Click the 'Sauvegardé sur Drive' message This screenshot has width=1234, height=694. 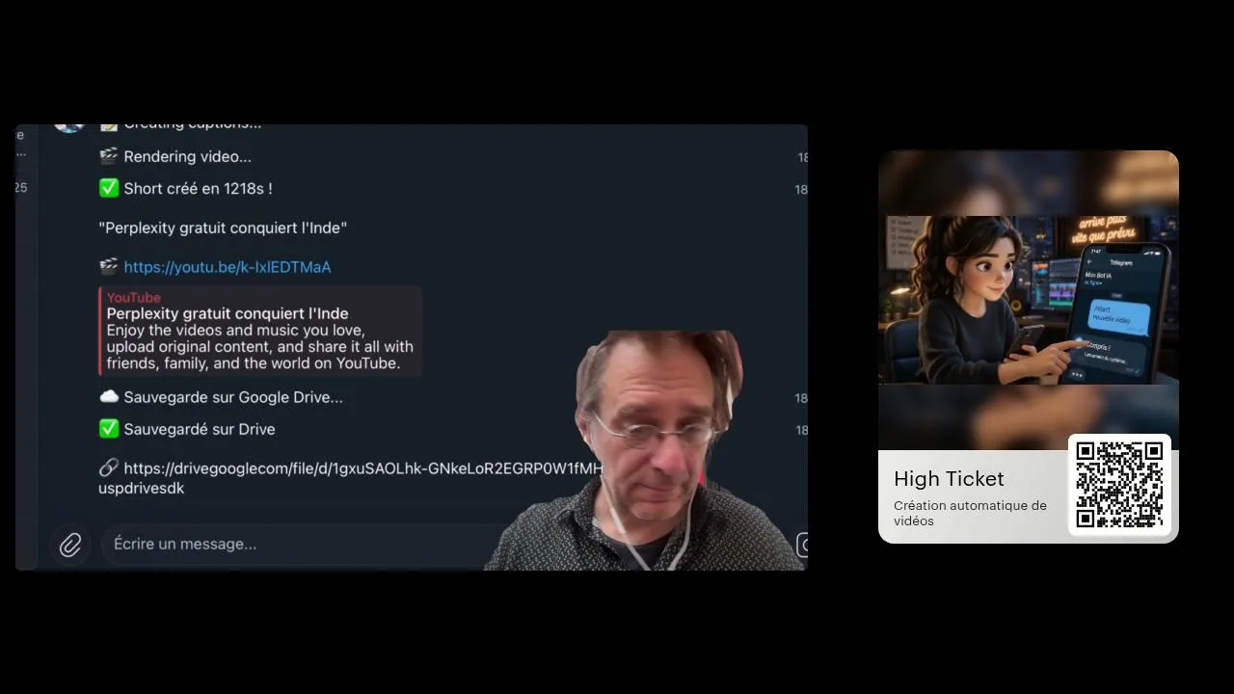200,429
